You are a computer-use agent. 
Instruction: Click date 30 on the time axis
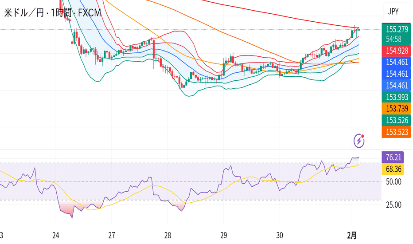pyautogui.click(x=279, y=235)
